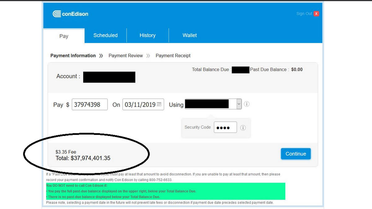372x209 pixels.
Task: Click the info icon next to payment method
Action: (247, 104)
